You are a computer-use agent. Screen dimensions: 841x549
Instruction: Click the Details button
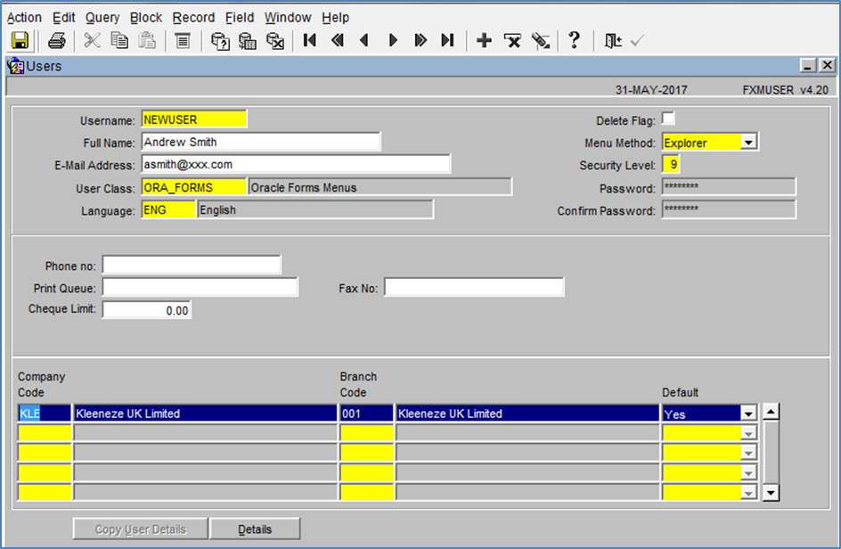(255, 529)
